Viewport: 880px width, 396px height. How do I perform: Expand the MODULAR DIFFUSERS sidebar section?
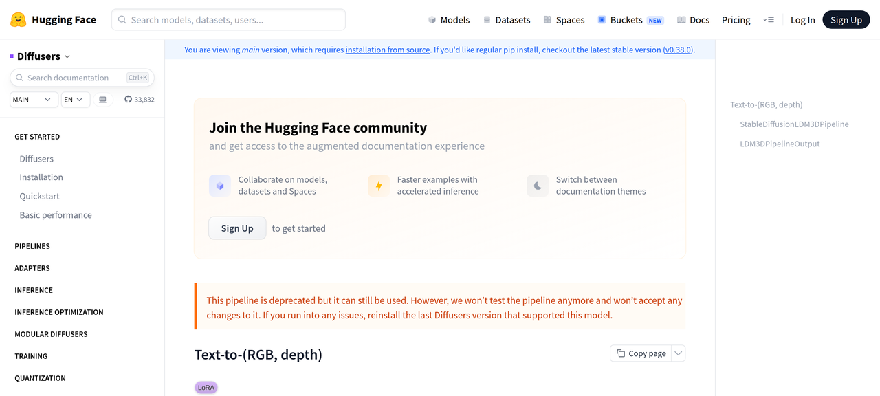pos(51,334)
